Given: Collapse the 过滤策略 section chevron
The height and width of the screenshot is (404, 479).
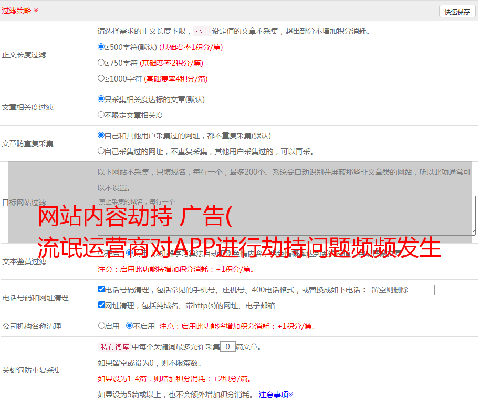Looking at the screenshot, I should 36,11.
